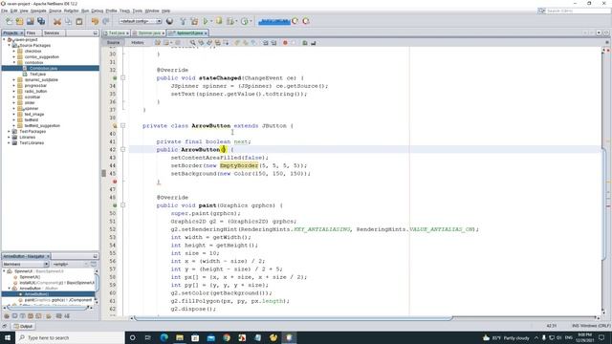
Task: Click the Open Project toolbar icon
Action: pyautogui.click(x=30, y=21)
